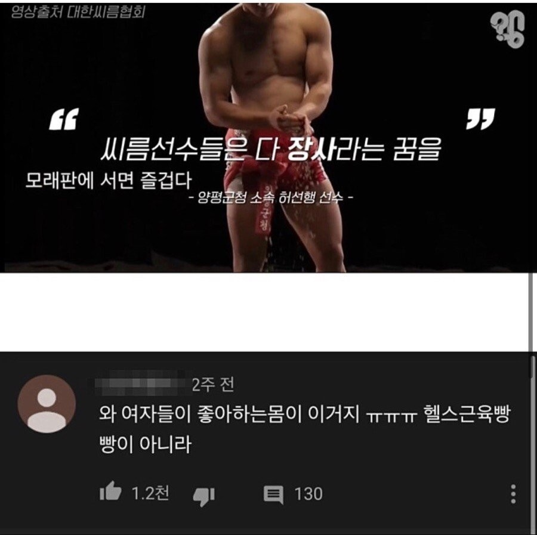Image resolution: width=537 pixels, height=535 pixels.
Task: Click the 씨름선수들은 다 장사라는 꿈을 headline caption
Action: coord(270,149)
